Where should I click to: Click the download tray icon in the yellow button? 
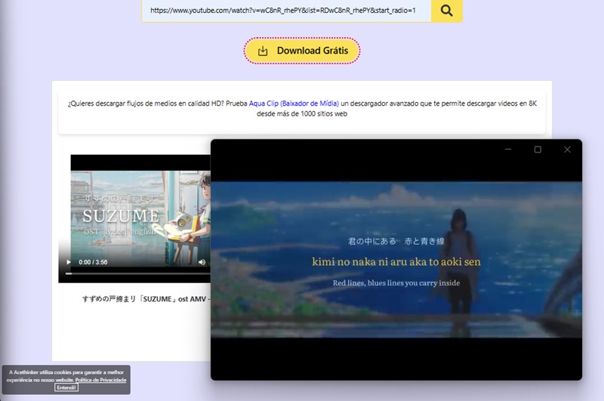click(x=263, y=51)
